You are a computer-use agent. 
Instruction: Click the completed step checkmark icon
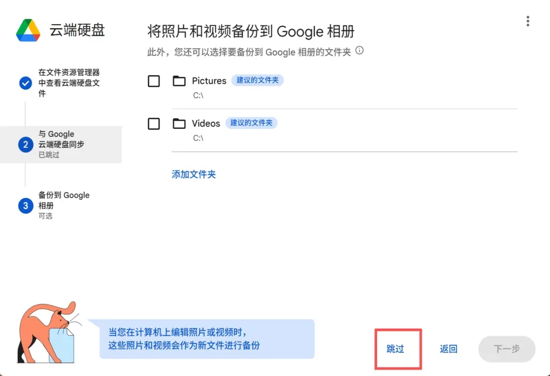pos(25,83)
